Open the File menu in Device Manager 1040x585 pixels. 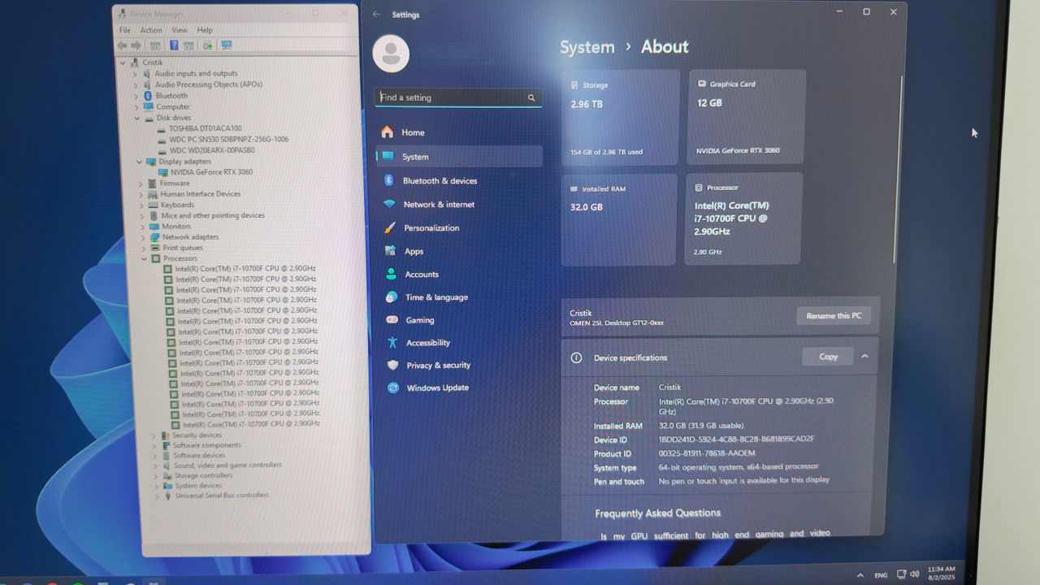pos(125,30)
